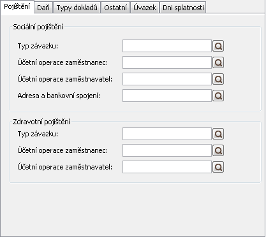Open lookup for health Účetní operace zaměstnavatel

tap(218, 167)
